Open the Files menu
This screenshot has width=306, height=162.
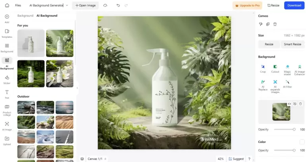coord(18,6)
